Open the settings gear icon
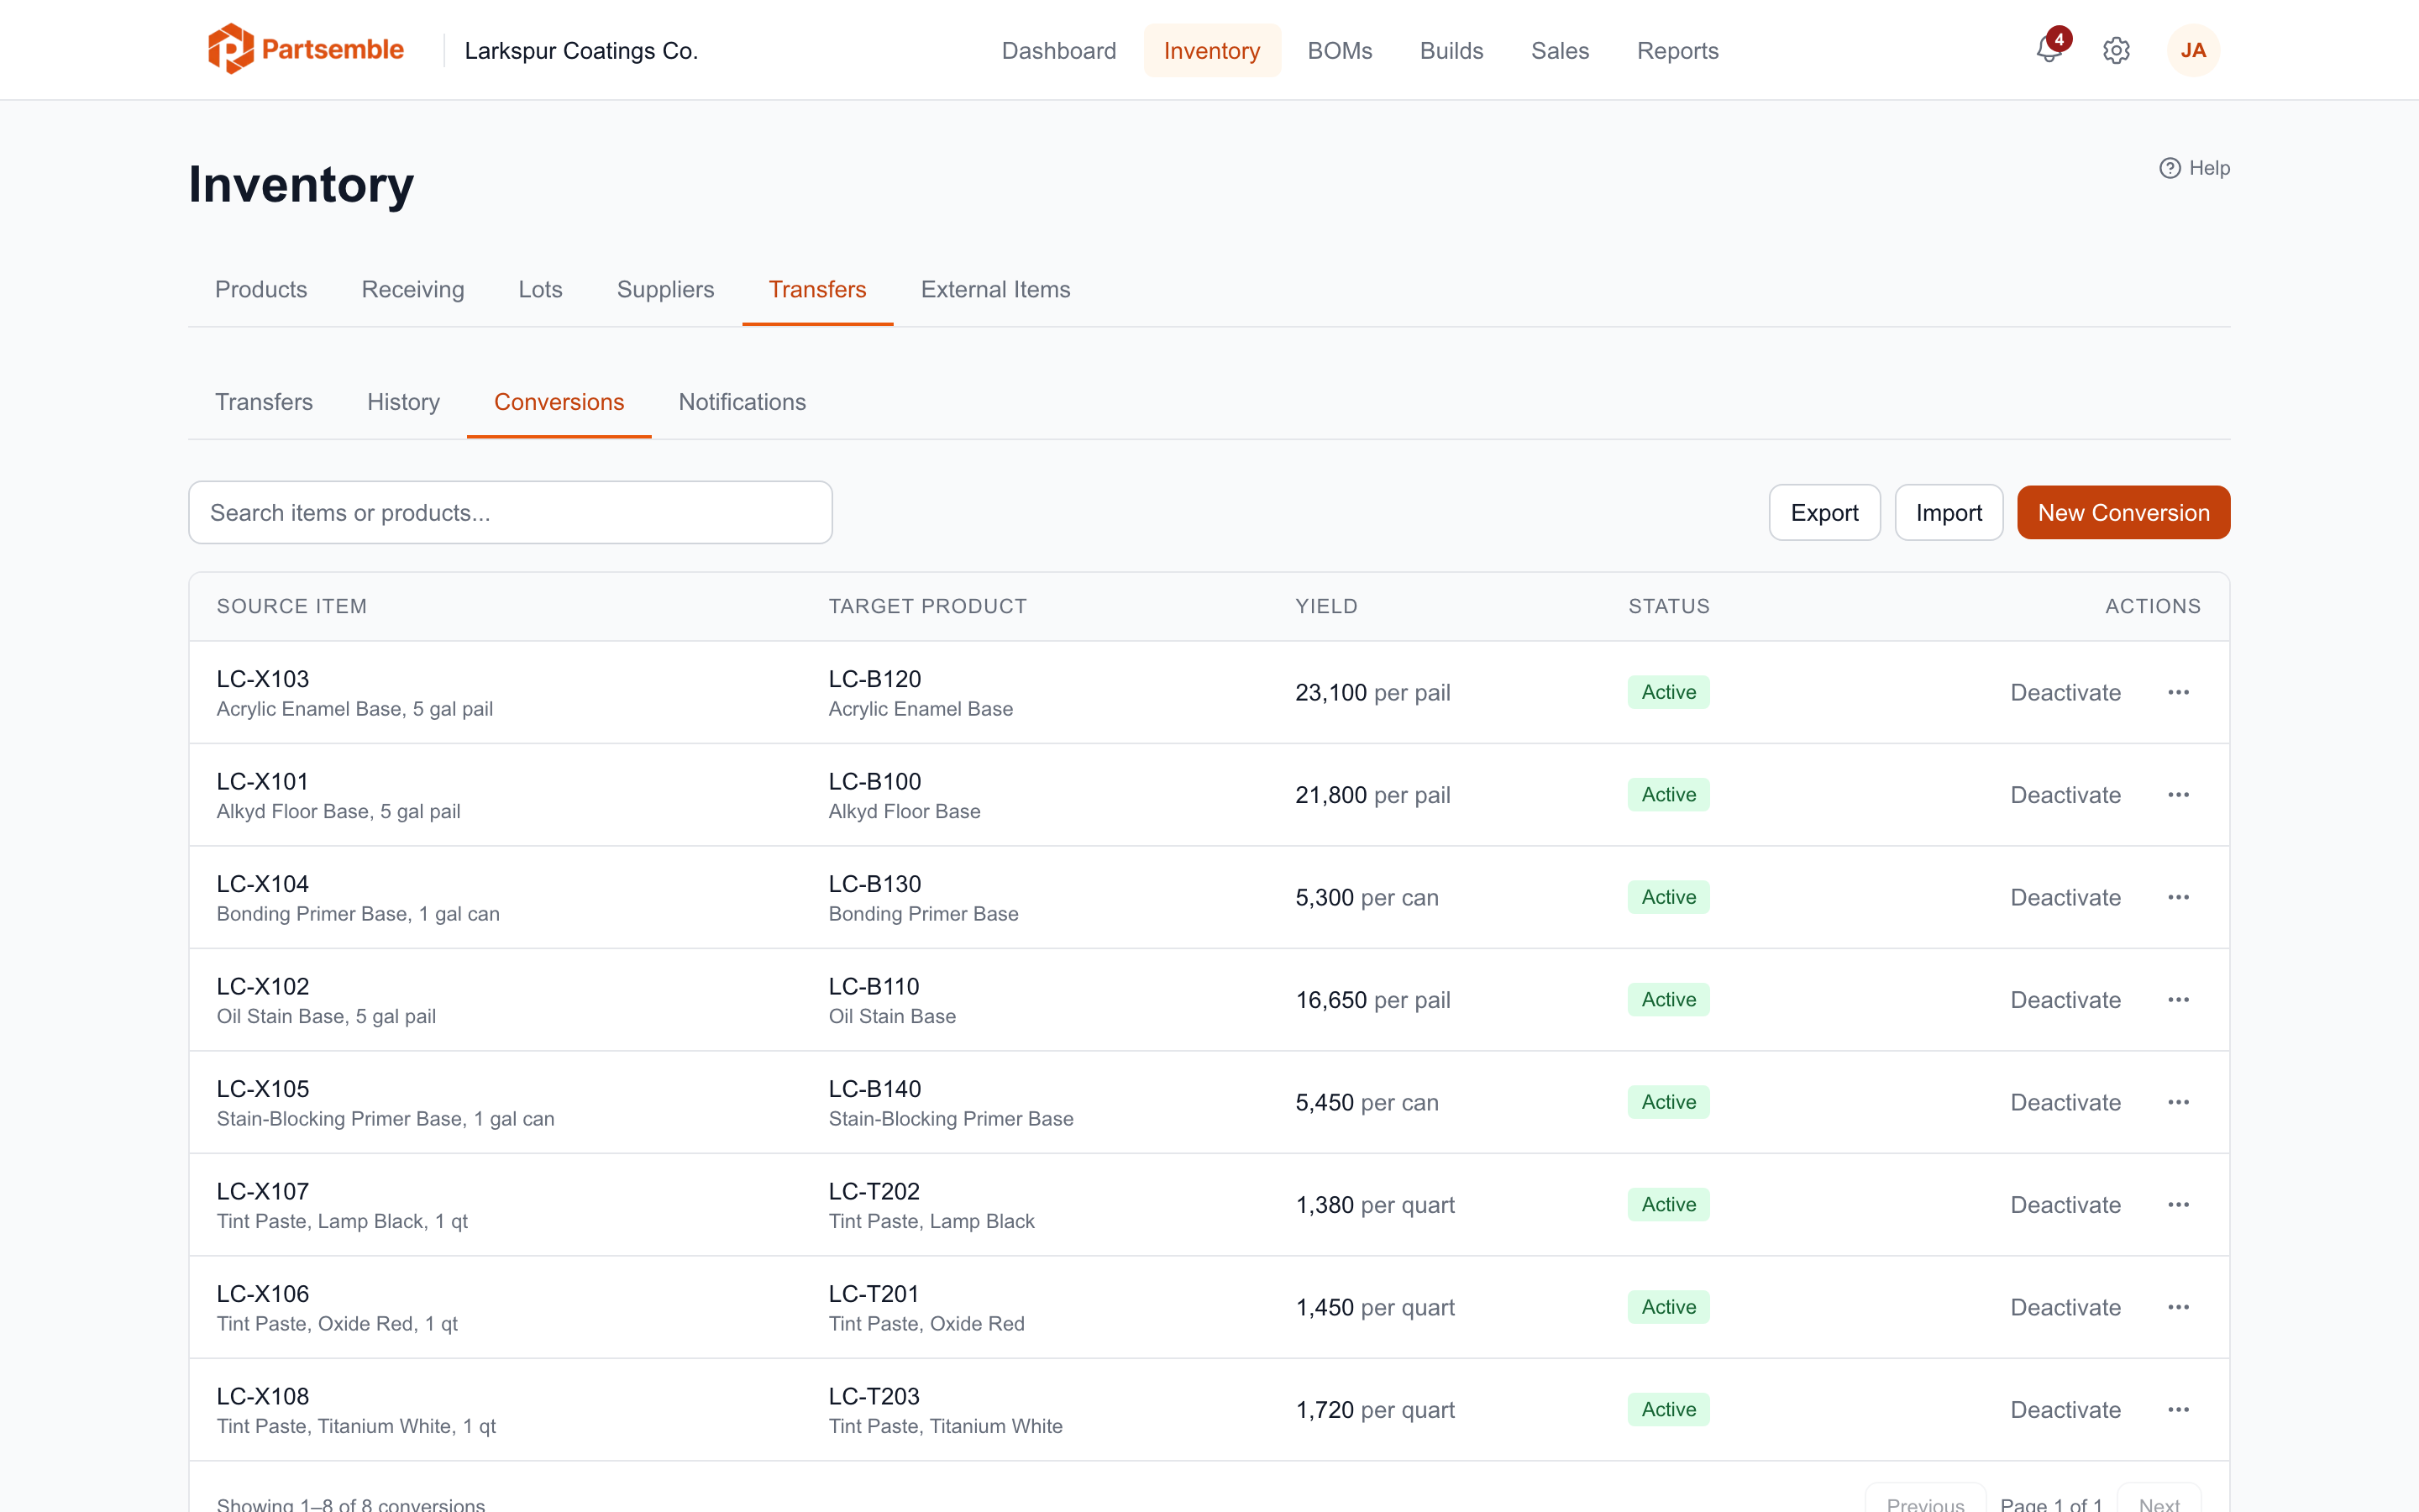 [x=2116, y=50]
